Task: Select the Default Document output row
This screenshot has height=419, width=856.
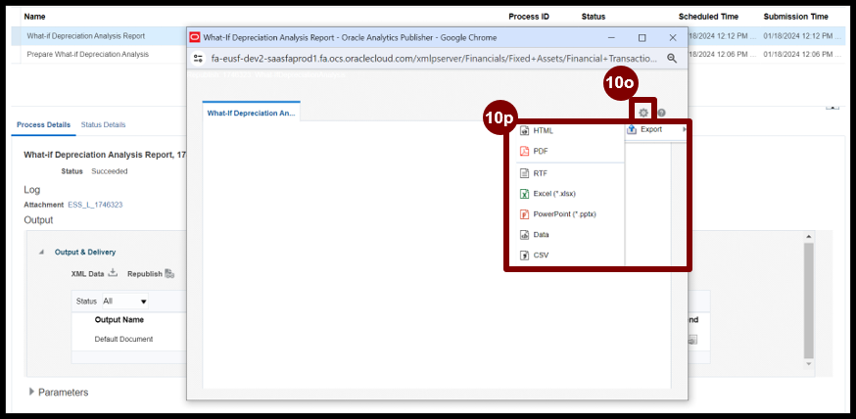Action: coord(124,339)
